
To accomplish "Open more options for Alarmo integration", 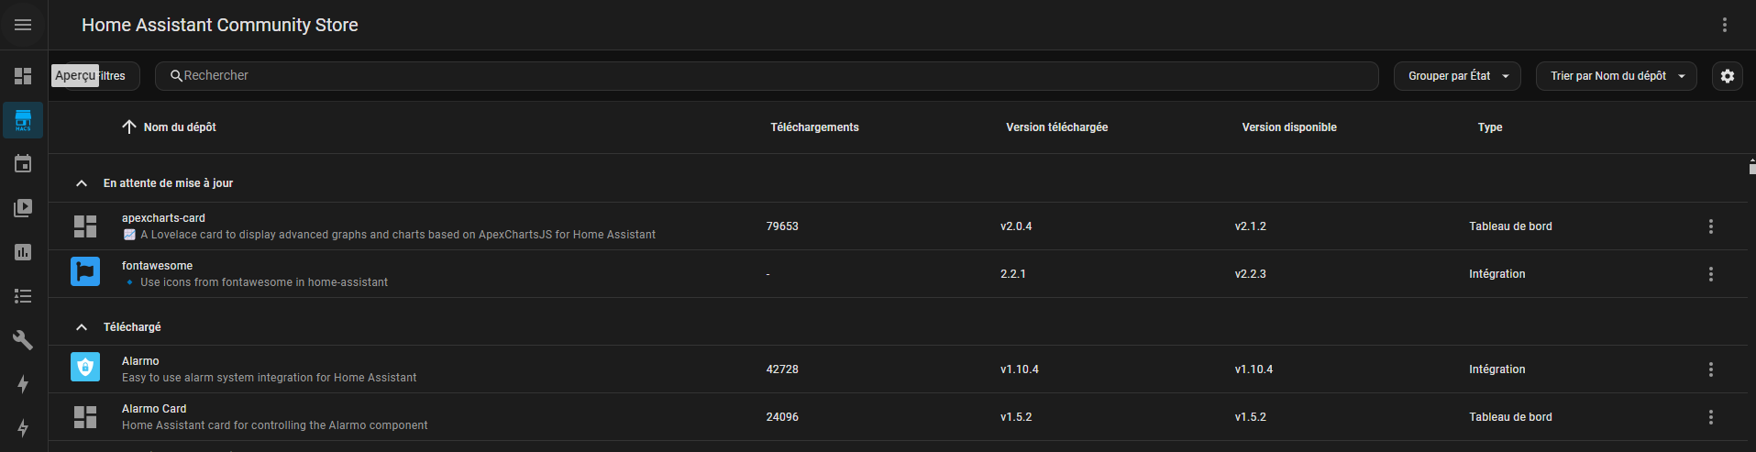I will pos(1711,369).
